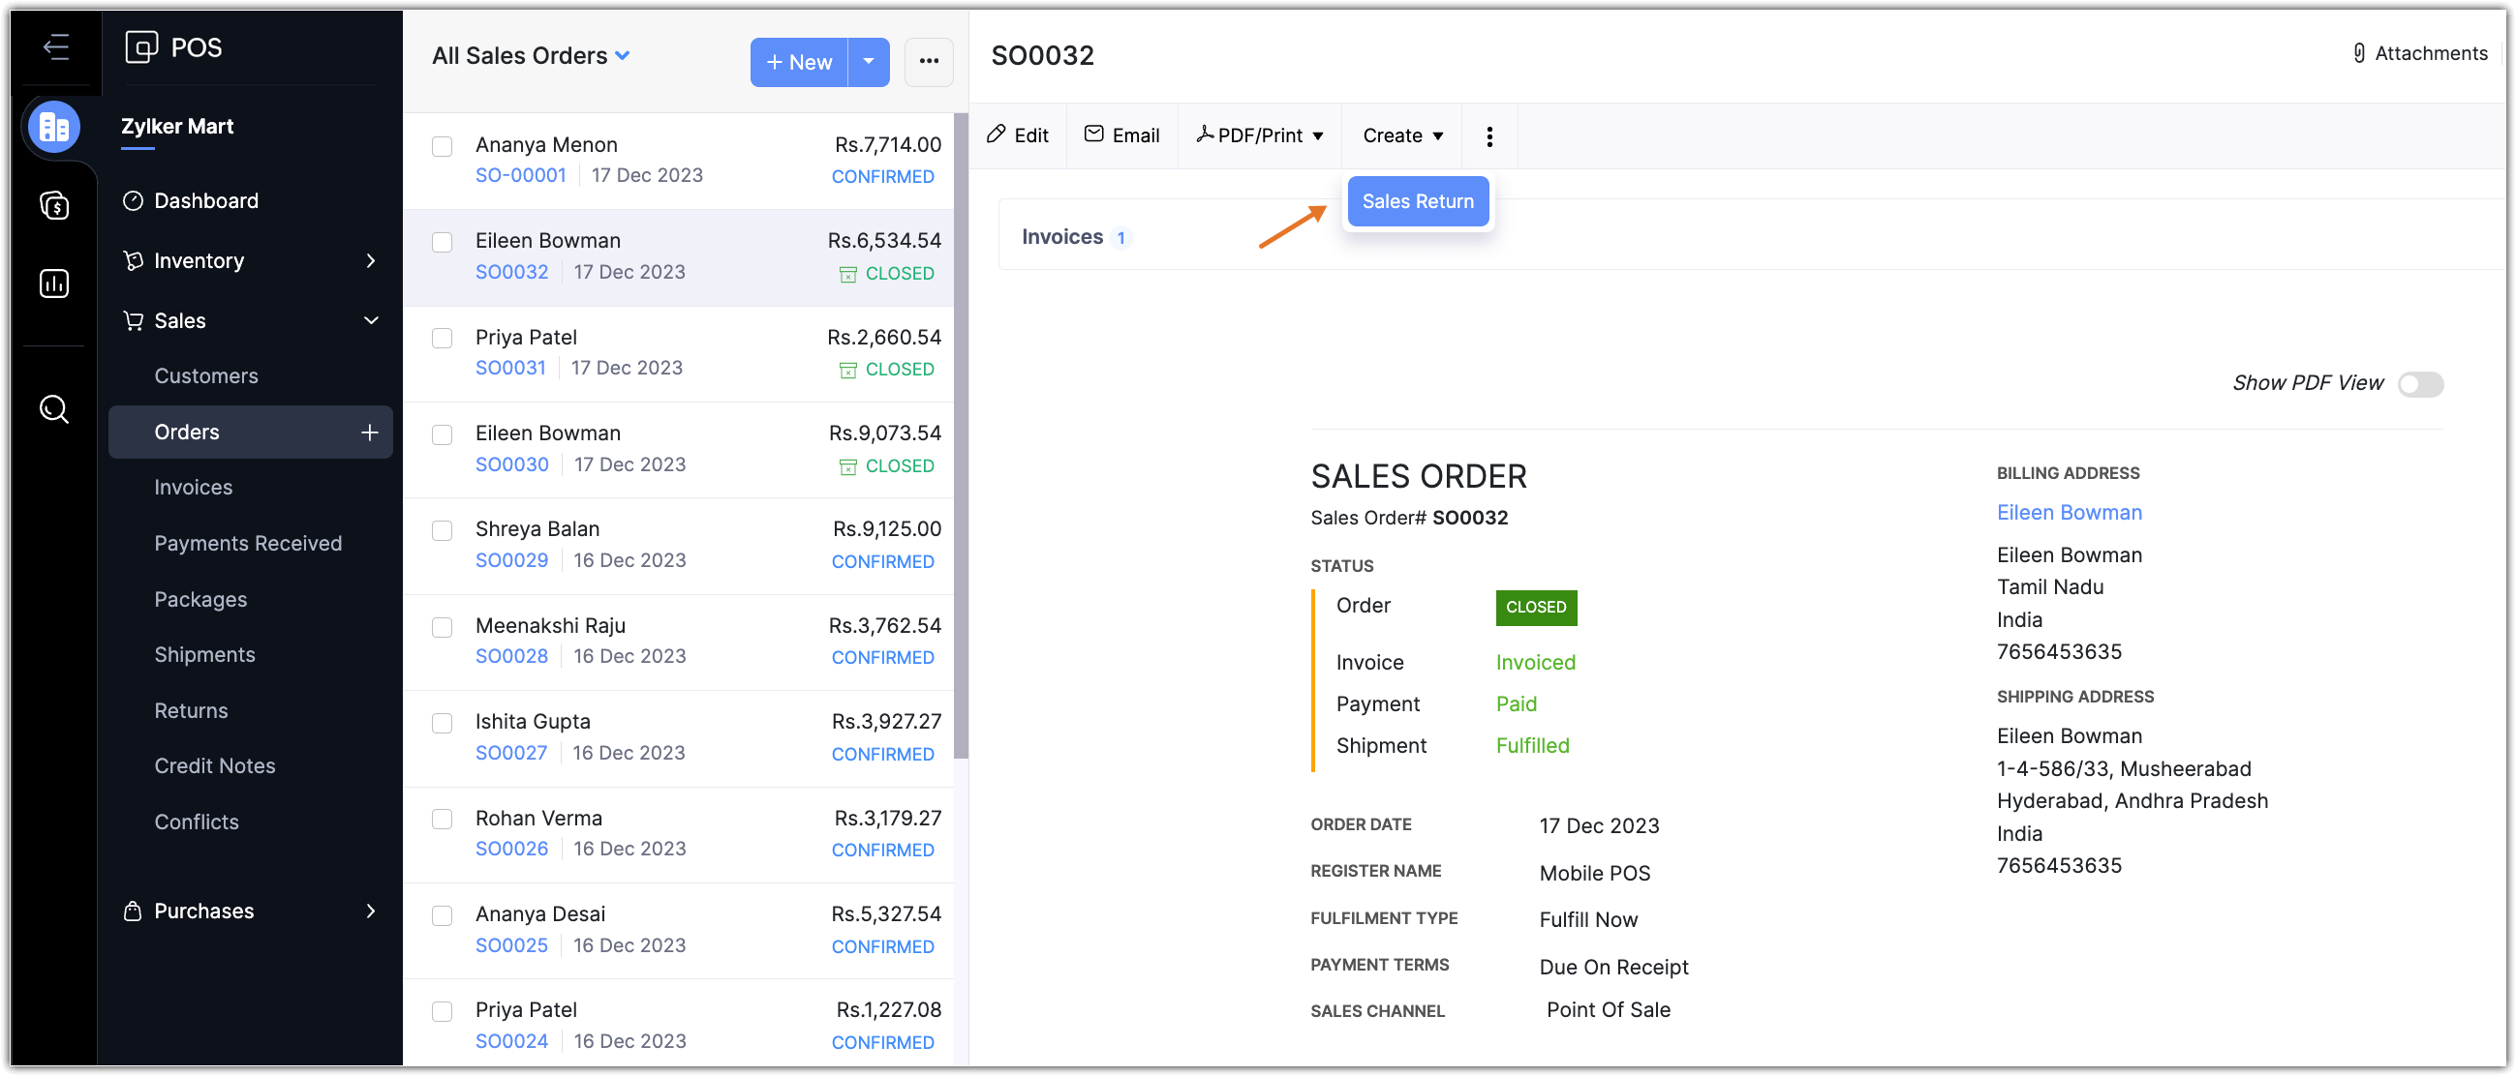The width and height of the screenshot is (2516, 1076).
Task: Open the search magnifier icon in left rail
Action: click(53, 408)
